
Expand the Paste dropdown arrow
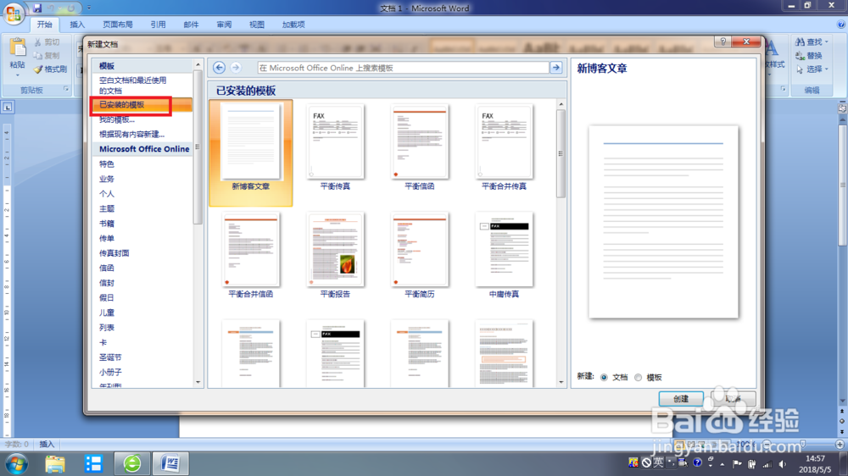pyautogui.click(x=17, y=75)
